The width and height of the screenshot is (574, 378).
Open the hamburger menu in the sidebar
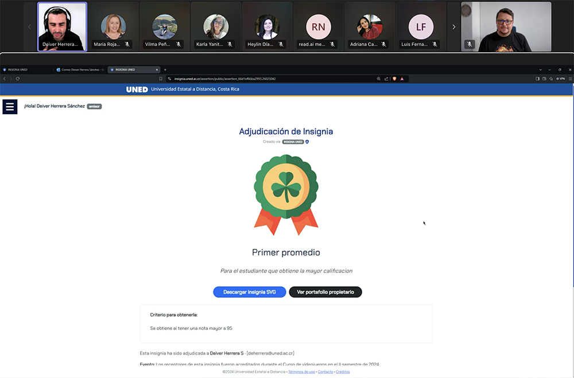click(x=10, y=107)
